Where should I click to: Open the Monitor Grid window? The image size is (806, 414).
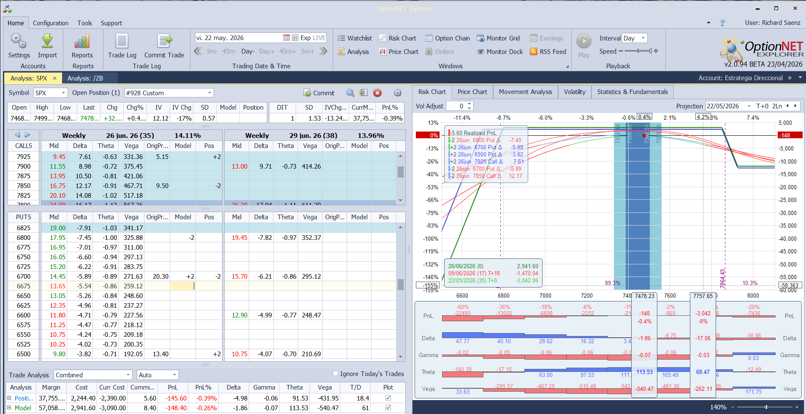pyautogui.click(x=498, y=38)
